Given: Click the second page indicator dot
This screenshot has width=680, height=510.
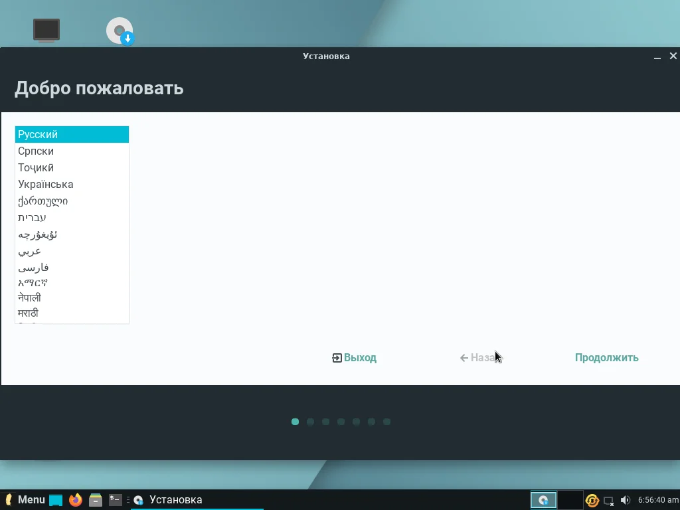Looking at the screenshot, I should tap(310, 421).
